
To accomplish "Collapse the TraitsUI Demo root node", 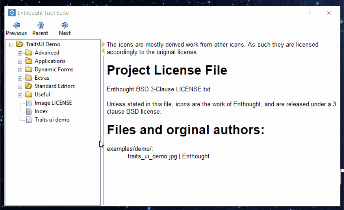I will [11, 45].
